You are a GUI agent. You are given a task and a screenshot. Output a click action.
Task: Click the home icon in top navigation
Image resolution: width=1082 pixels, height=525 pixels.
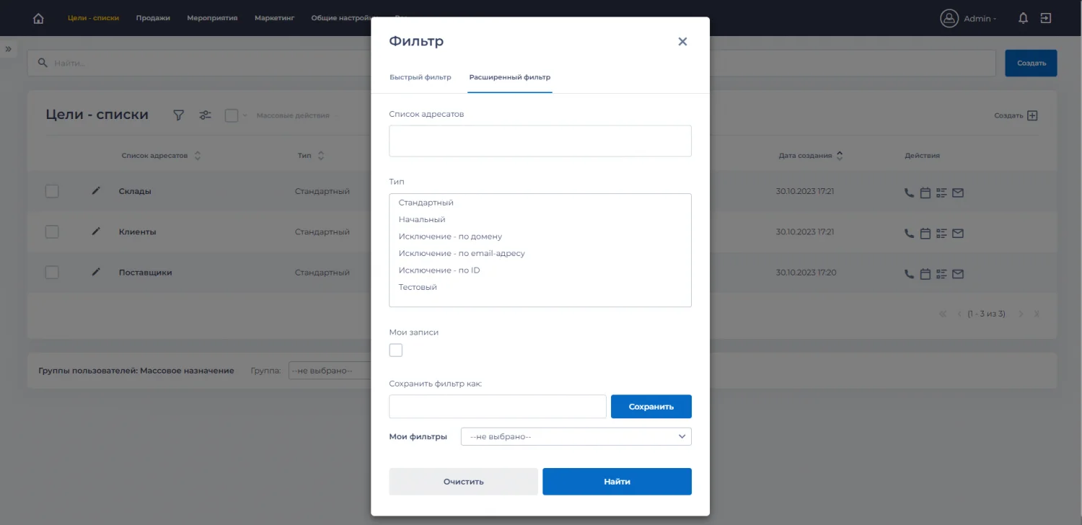coord(38,19)
